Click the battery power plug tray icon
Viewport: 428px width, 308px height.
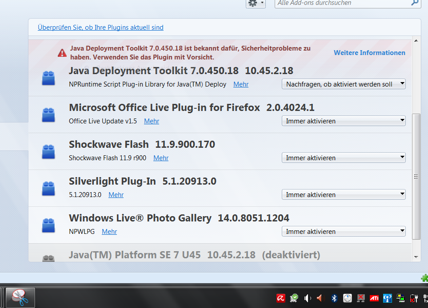point(414,298)
